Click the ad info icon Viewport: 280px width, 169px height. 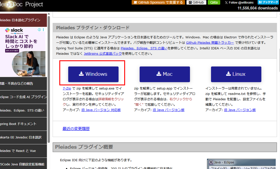point(39,30)
